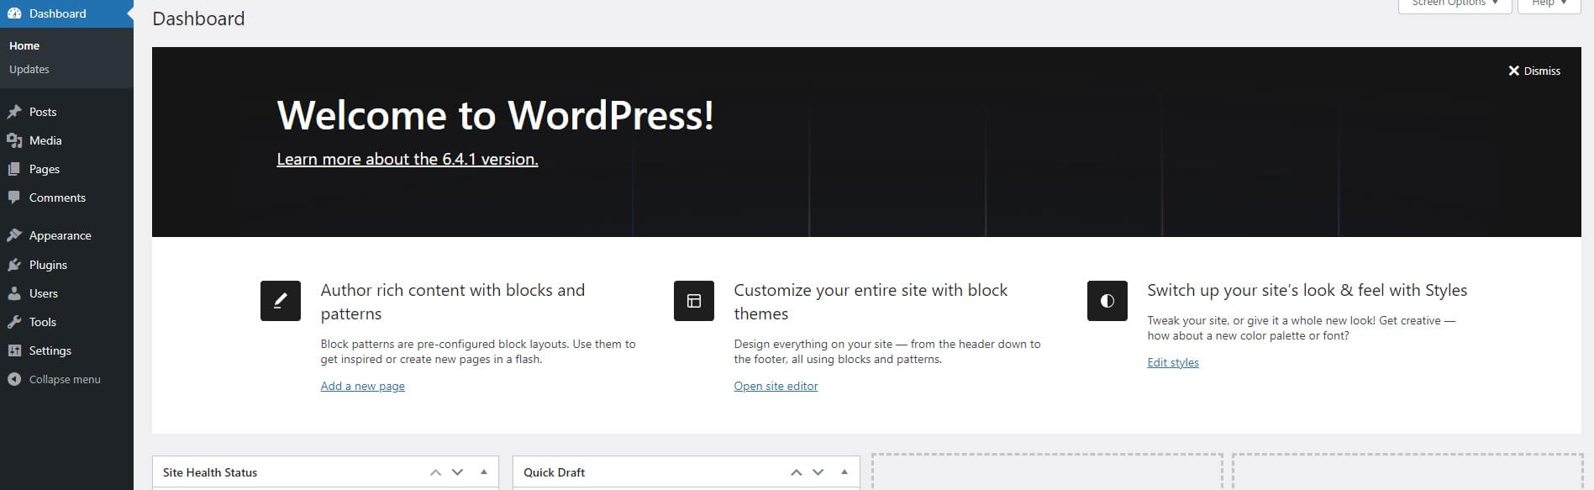The width and height of the screenshot is (1594, 490).
Task: Open the Plugins menu
Action: point(66,265)
